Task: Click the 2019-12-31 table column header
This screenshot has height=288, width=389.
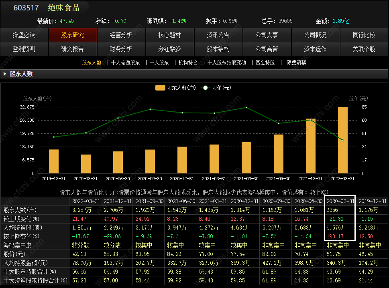Action: [373, 201]
